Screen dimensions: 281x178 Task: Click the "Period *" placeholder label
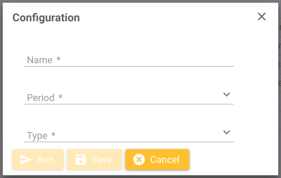click(x=45, y=98)
